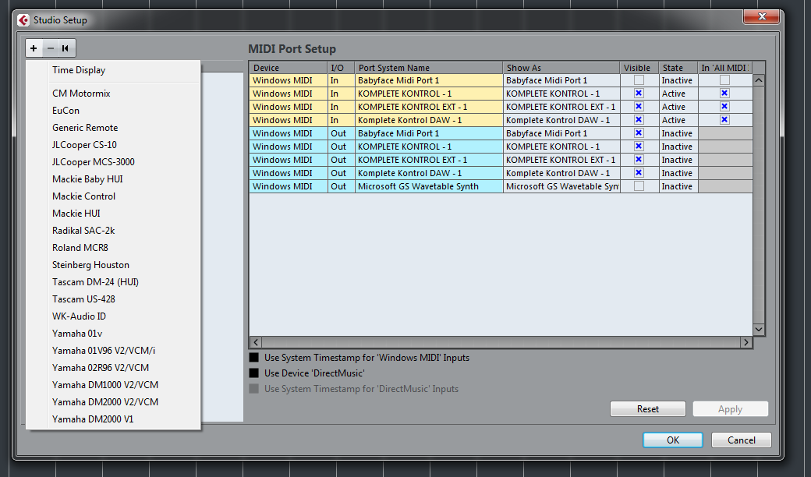Click the minus Remove Device icon

(50, 48)
